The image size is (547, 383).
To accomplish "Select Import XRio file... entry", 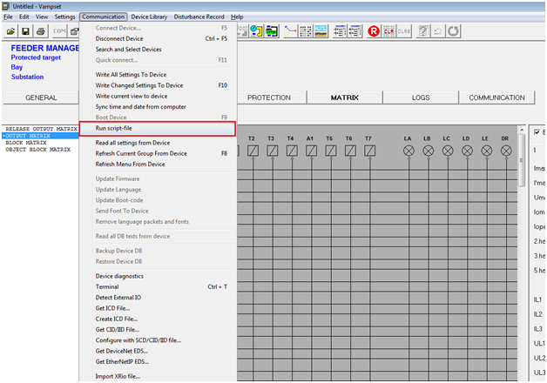I will click(x=158, y=376).
